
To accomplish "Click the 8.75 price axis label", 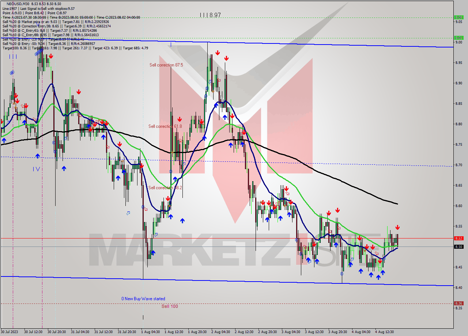I will (x=459, y=145).
